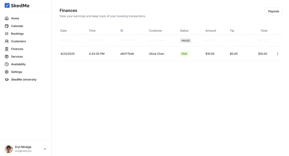The height and width of the screenshot is (156, 289).
Task: Click the Time column header
Action: (92, 31)
